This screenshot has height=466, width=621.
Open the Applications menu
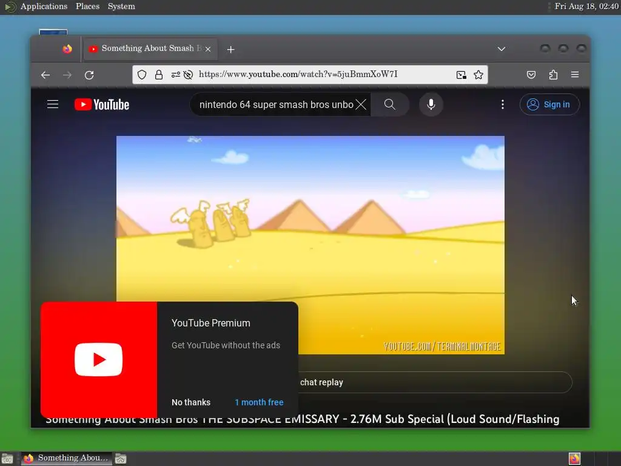point(44,6)
